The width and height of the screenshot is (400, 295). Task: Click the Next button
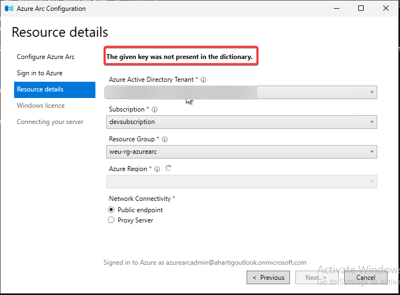pyautogui.click(x=317, y=278)
